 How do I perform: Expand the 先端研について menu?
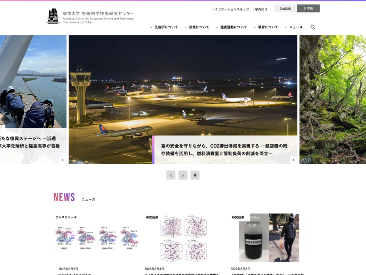[x=164, y=27]
